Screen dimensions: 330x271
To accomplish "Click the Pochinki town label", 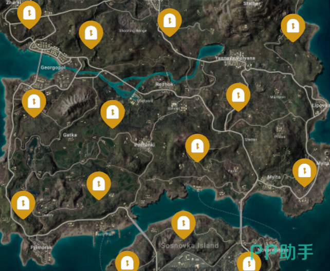I will point(144,144).
